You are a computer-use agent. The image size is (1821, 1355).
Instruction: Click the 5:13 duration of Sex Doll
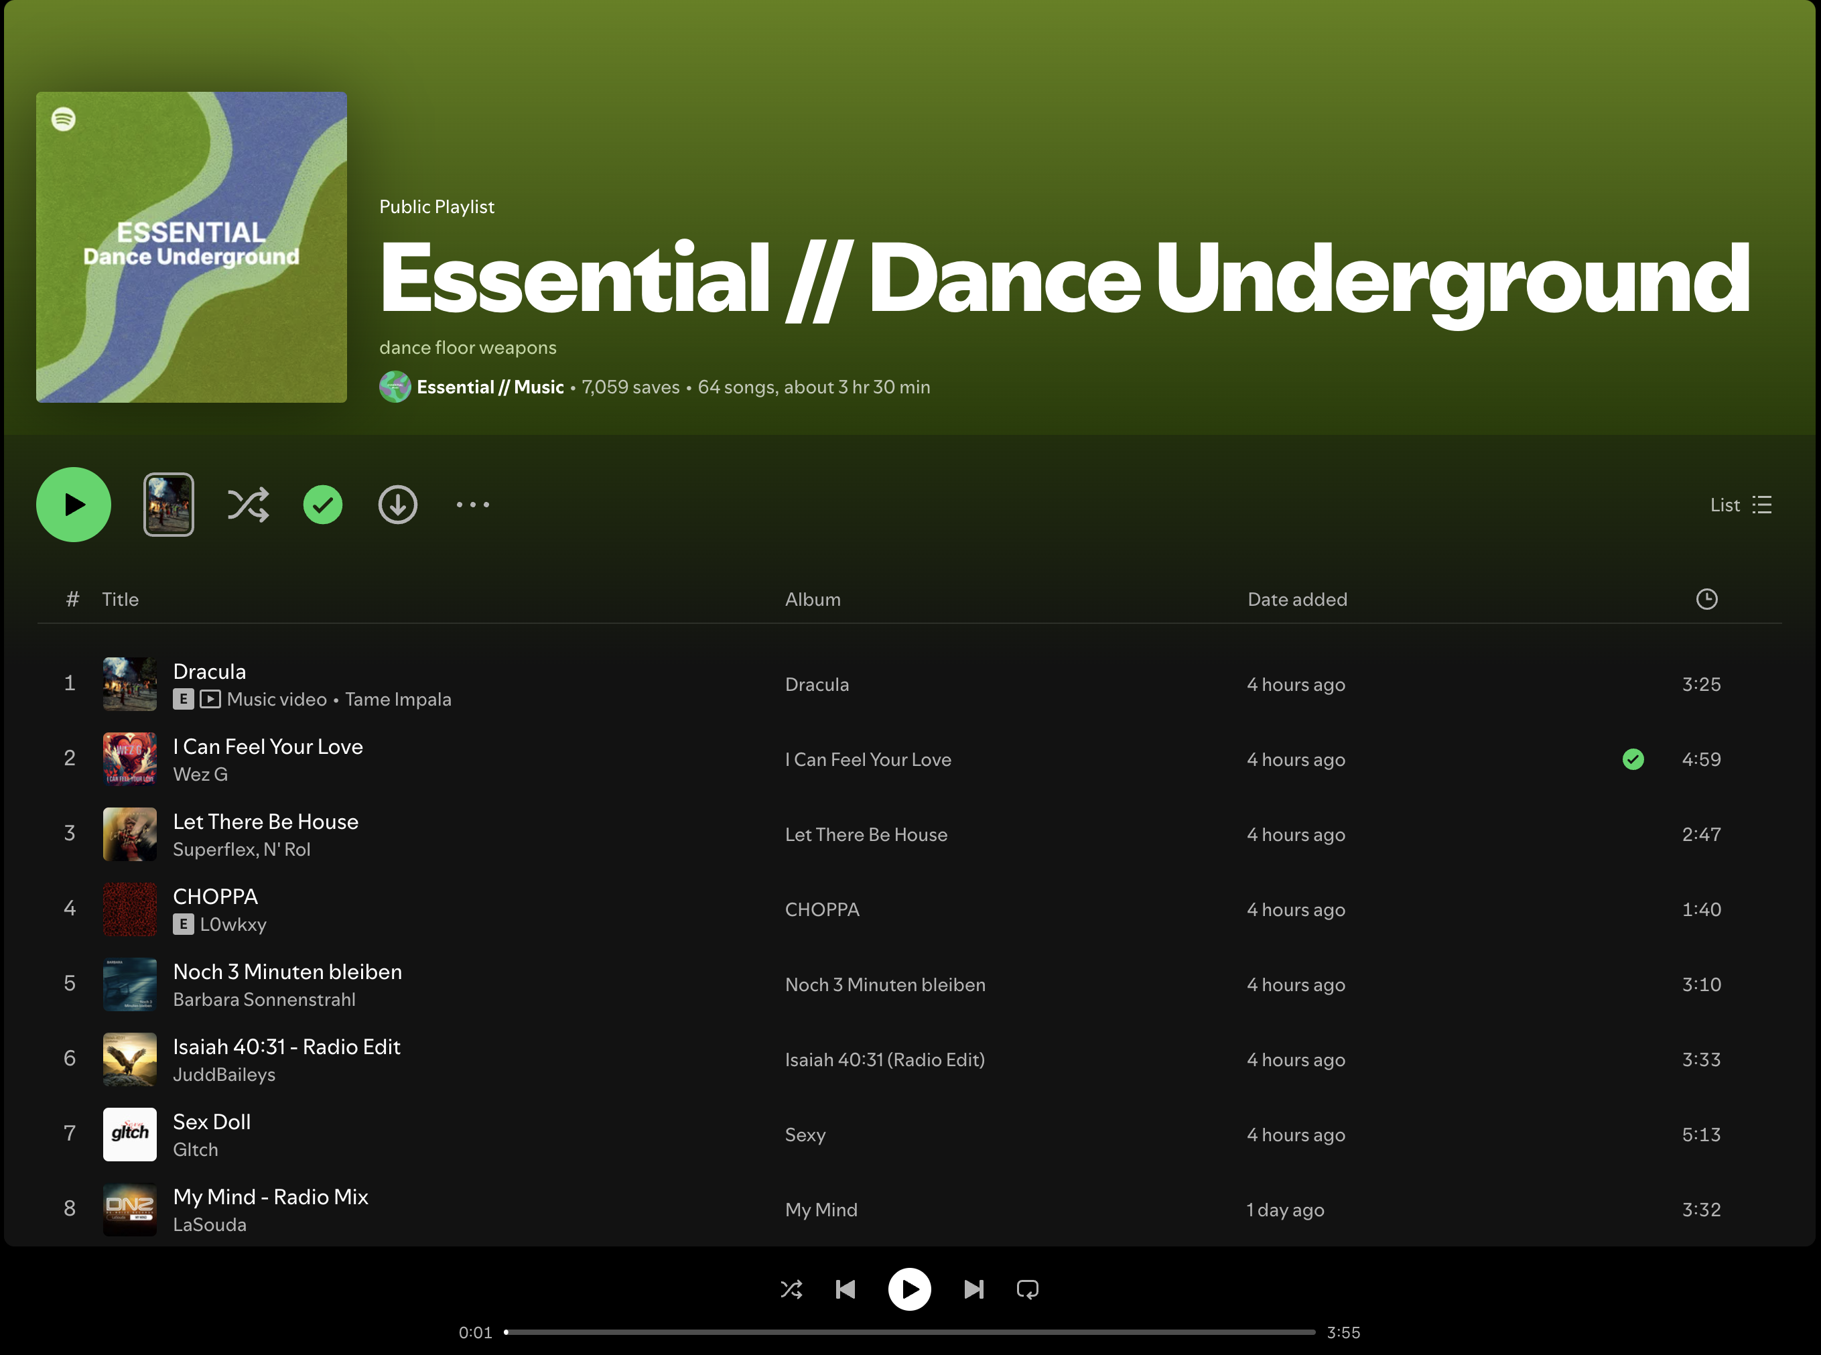[x=1701, y=1135]
